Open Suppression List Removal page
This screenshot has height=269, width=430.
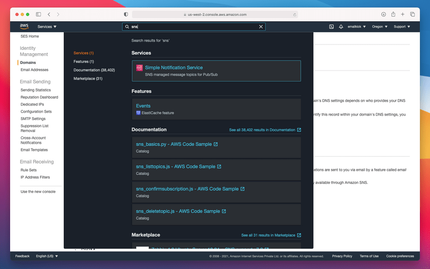[x=34, y=128]
